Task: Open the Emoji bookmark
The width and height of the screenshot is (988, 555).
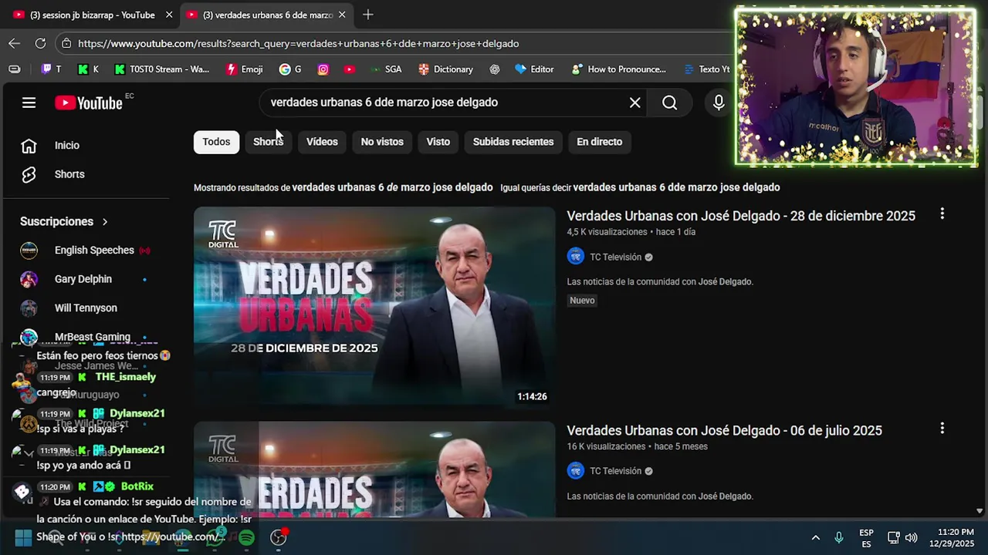Action: tap(245, 69)
